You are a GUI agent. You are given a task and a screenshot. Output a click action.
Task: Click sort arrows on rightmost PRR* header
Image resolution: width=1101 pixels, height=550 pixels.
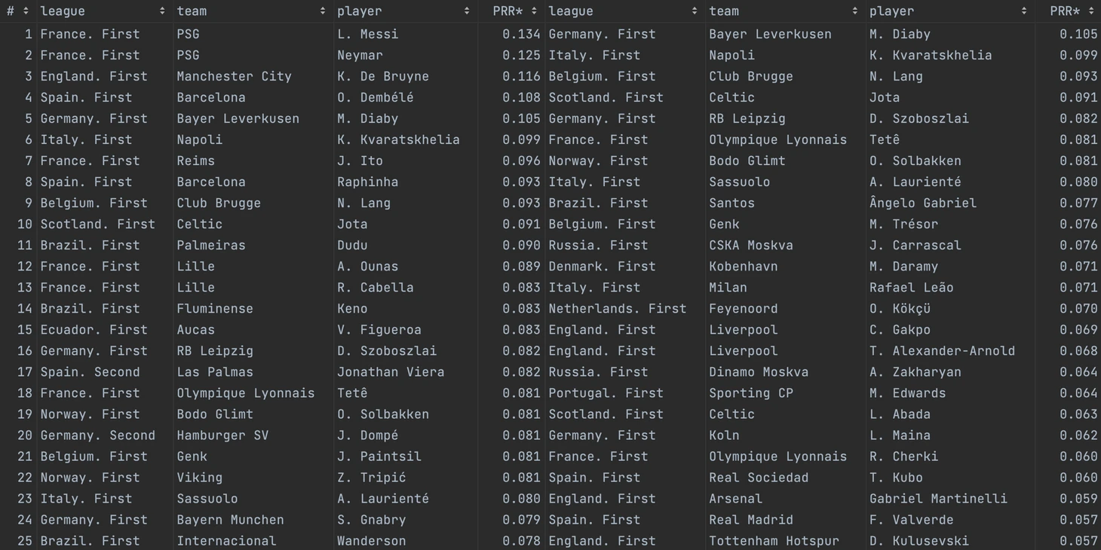[x=1091, y=11]
